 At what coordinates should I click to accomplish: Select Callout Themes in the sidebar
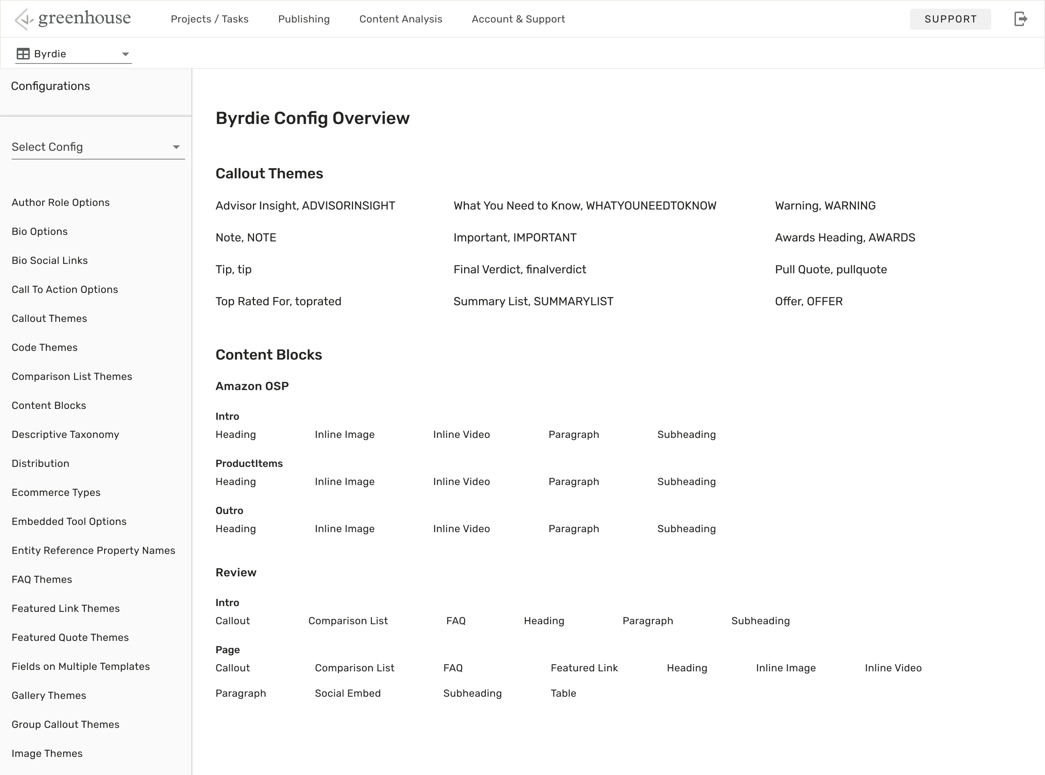click(49, 319)
